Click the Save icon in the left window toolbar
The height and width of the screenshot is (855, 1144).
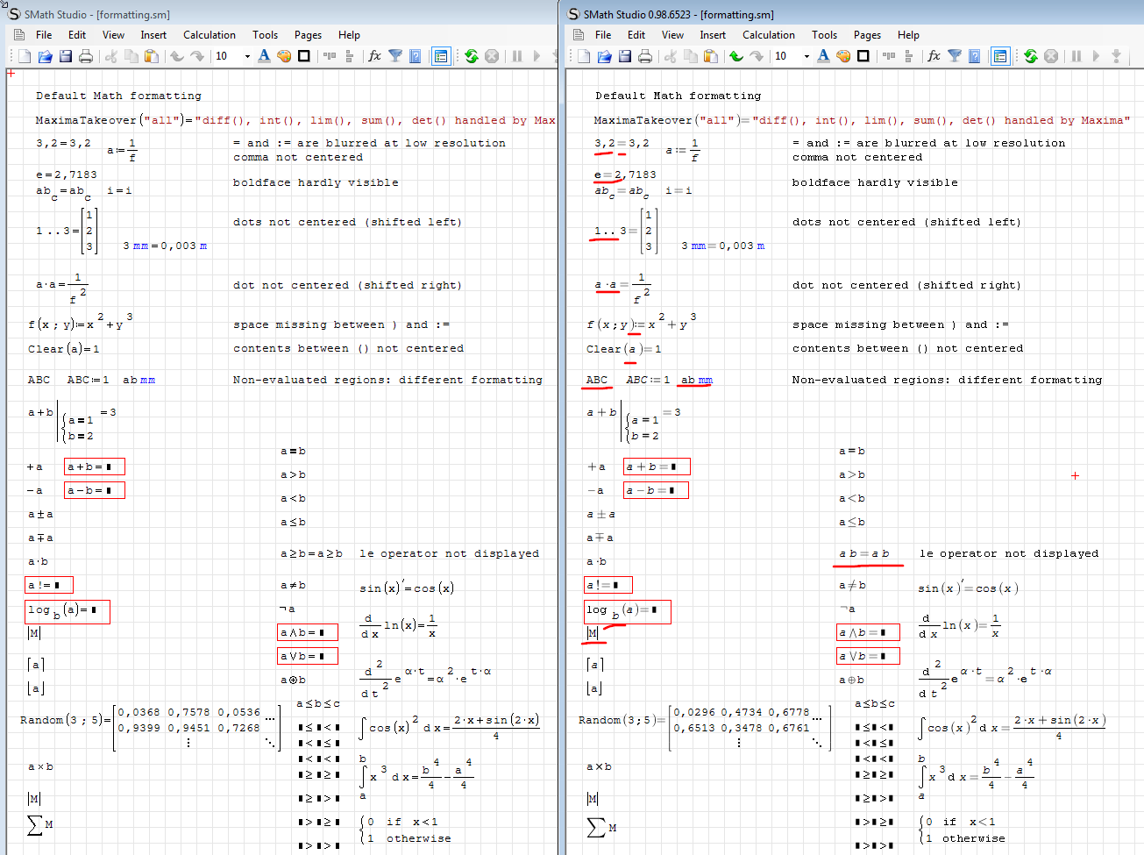click(x=66, y=56)
